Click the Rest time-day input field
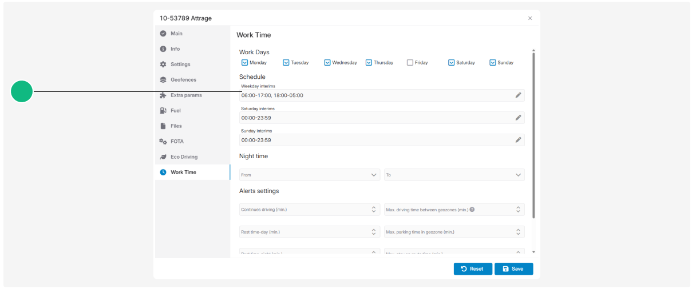 click(x=310, y=232)
